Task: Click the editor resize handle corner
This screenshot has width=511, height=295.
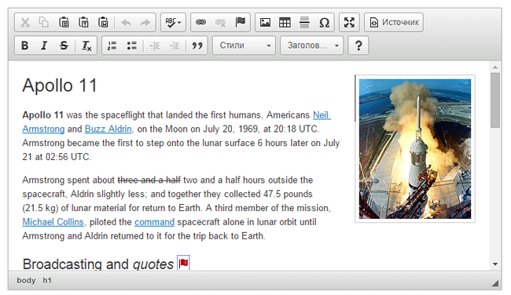Action: [495, 283]
